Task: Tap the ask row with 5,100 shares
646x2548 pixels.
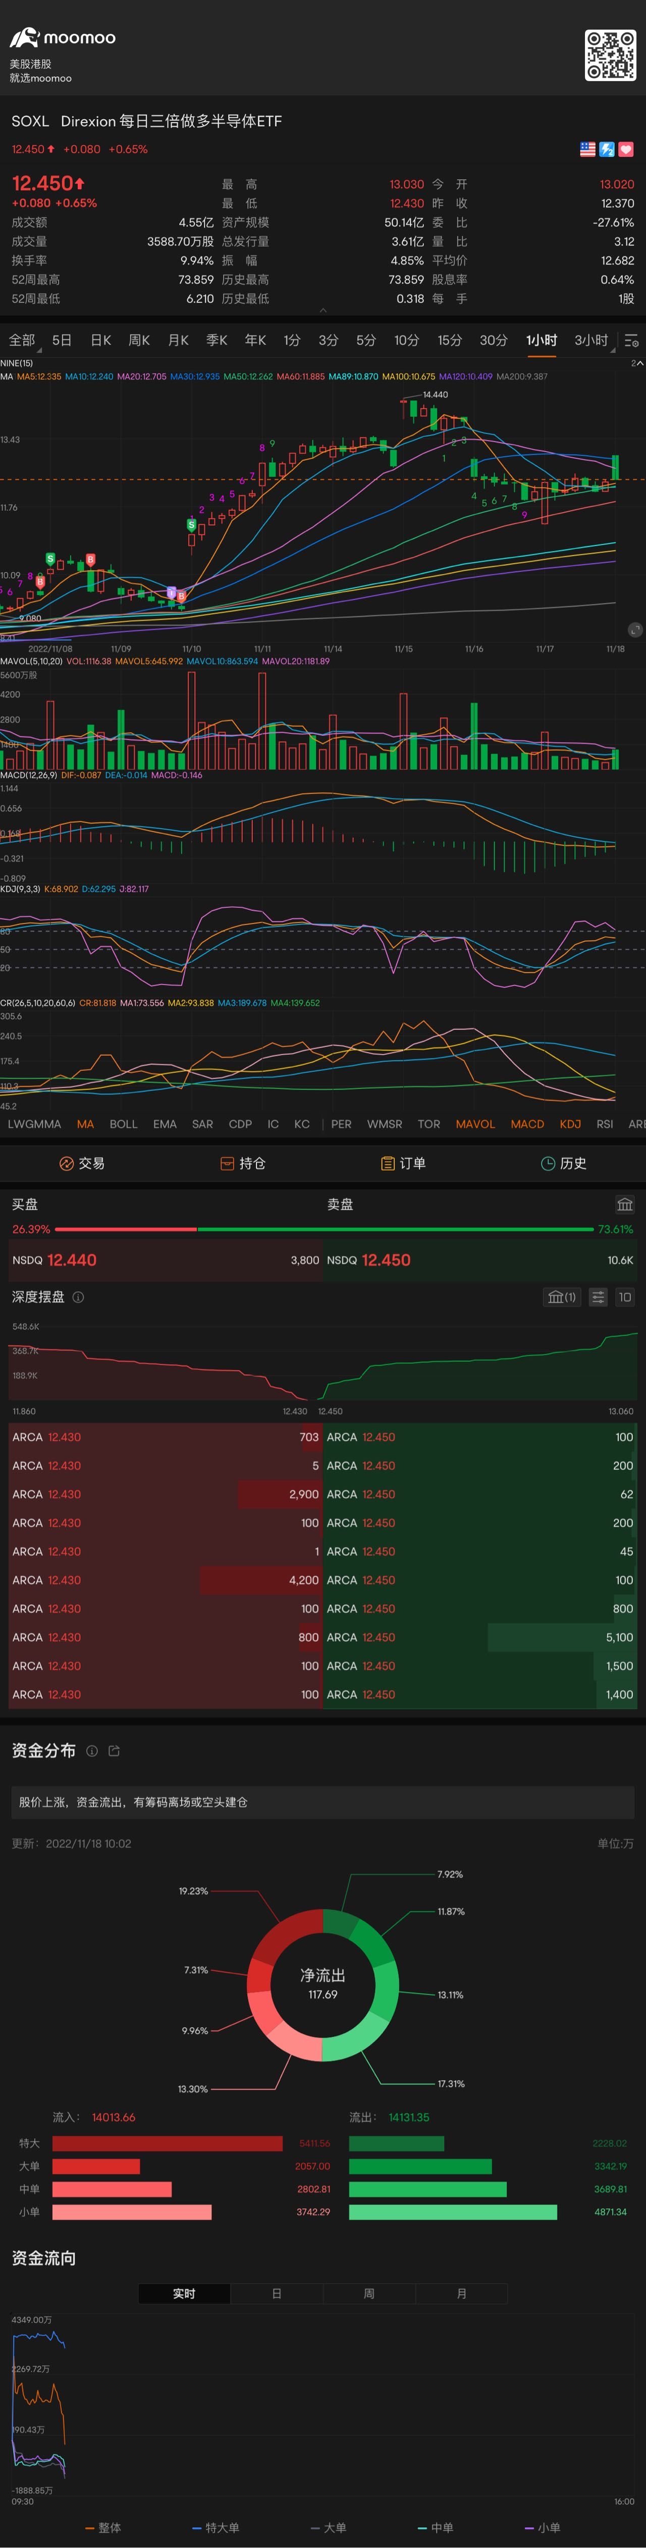Action: click(x=481, y=1637)
